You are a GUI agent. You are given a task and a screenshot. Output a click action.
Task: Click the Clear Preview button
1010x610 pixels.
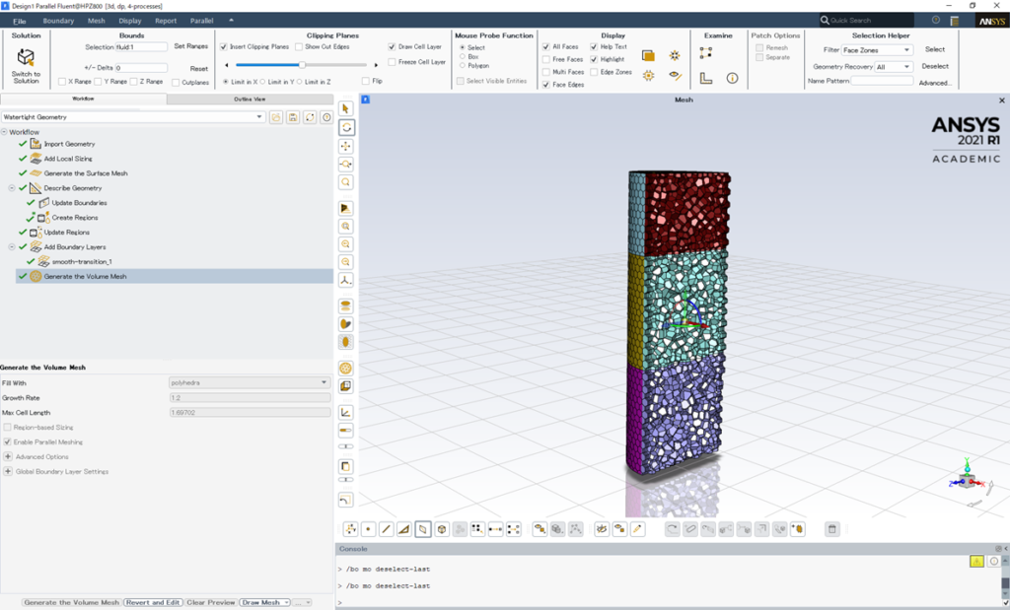tap(211, 603)
